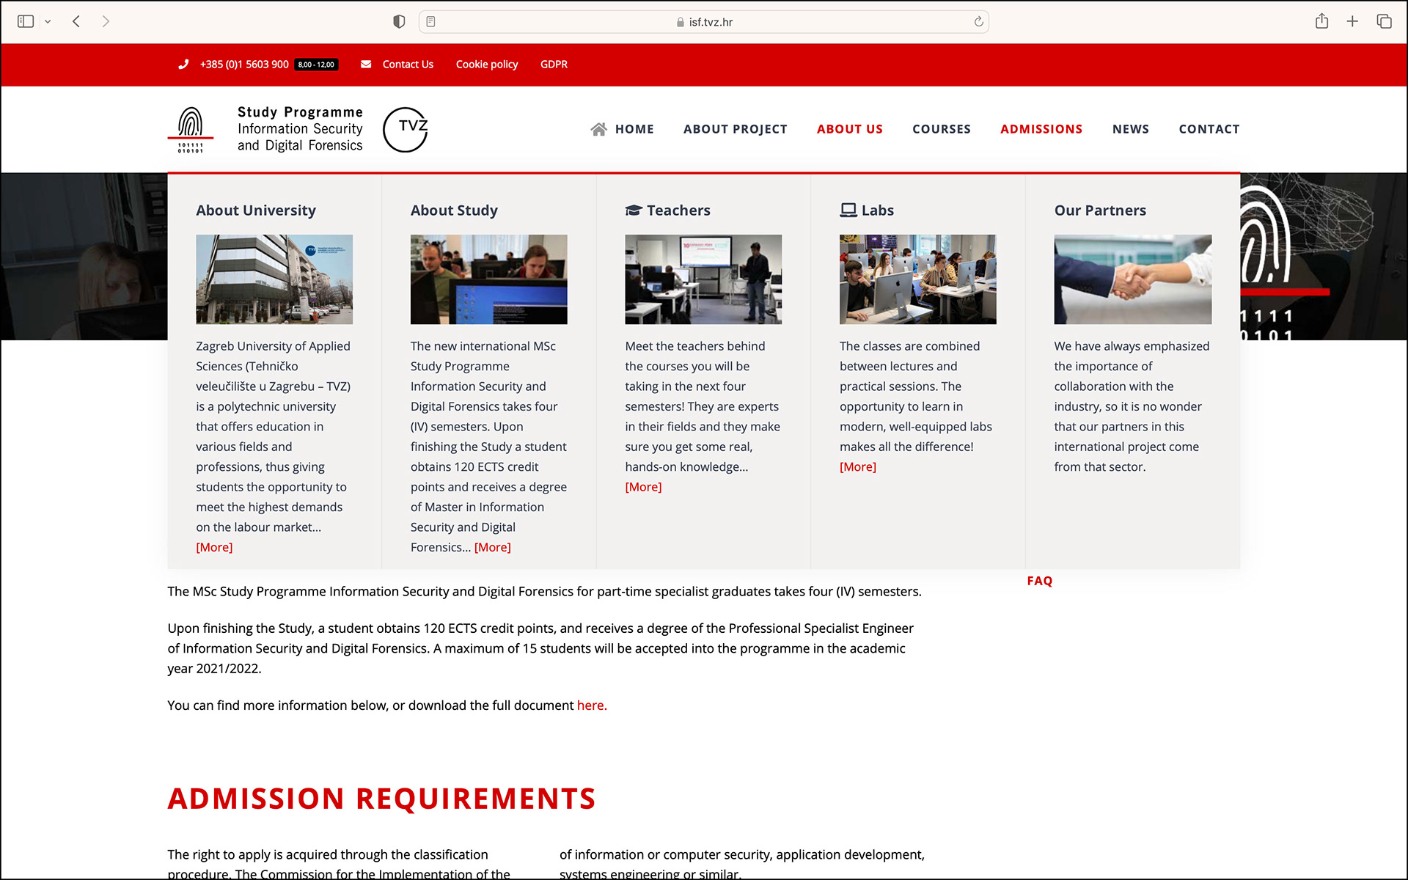Reload the page with refresh icon
Viewport: 1408px width, 880px height.
tap(978, 22)
